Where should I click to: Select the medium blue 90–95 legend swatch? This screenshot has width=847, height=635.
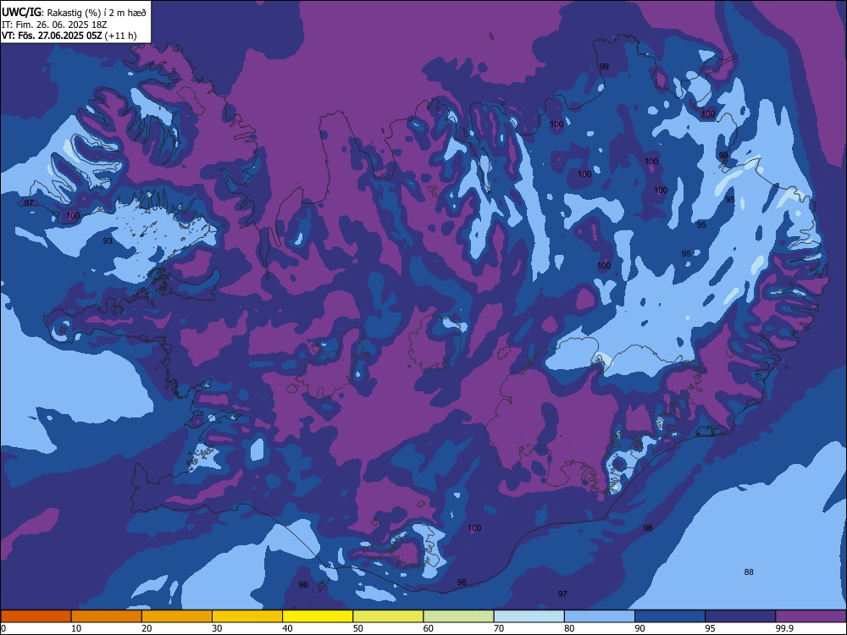pos(670,616)
